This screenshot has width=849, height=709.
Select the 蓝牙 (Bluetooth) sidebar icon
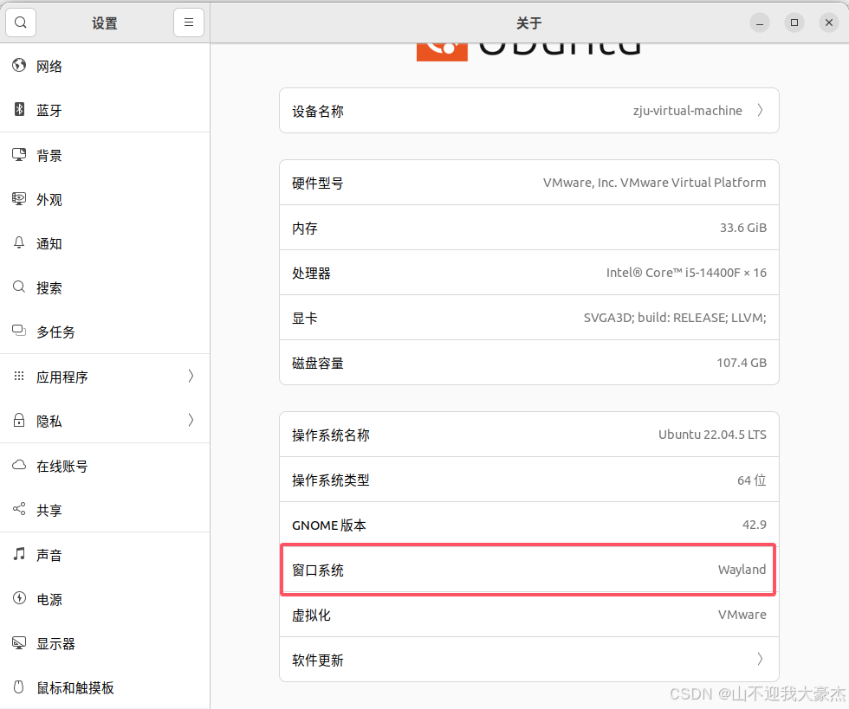click(x=49, y=110)
